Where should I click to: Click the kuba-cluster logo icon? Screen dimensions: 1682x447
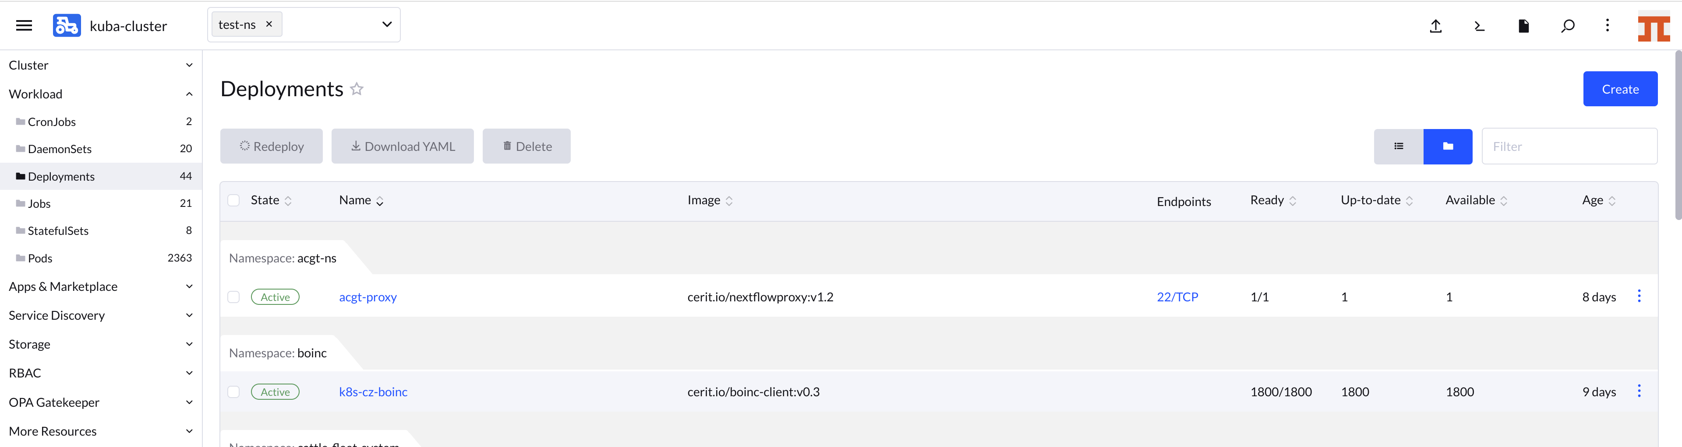(67, 25)
